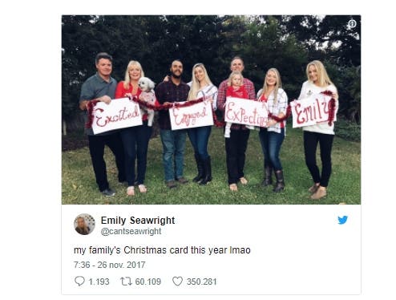This screenshot has height=300, width=396.
Task: Click the white dog in the photo
Action: coord(147,99)
